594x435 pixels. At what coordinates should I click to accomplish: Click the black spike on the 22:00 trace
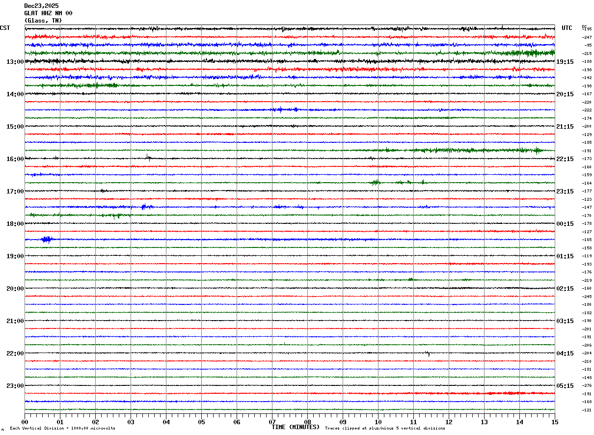pos(429,354)
